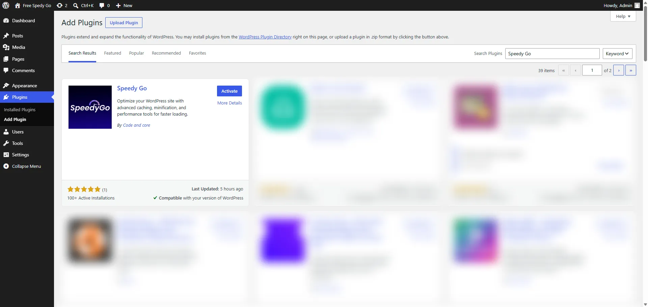The width and height of the screenshot is (648, 307).
Task: Click the Tools wrench icon
Action: tap(6, 143)
